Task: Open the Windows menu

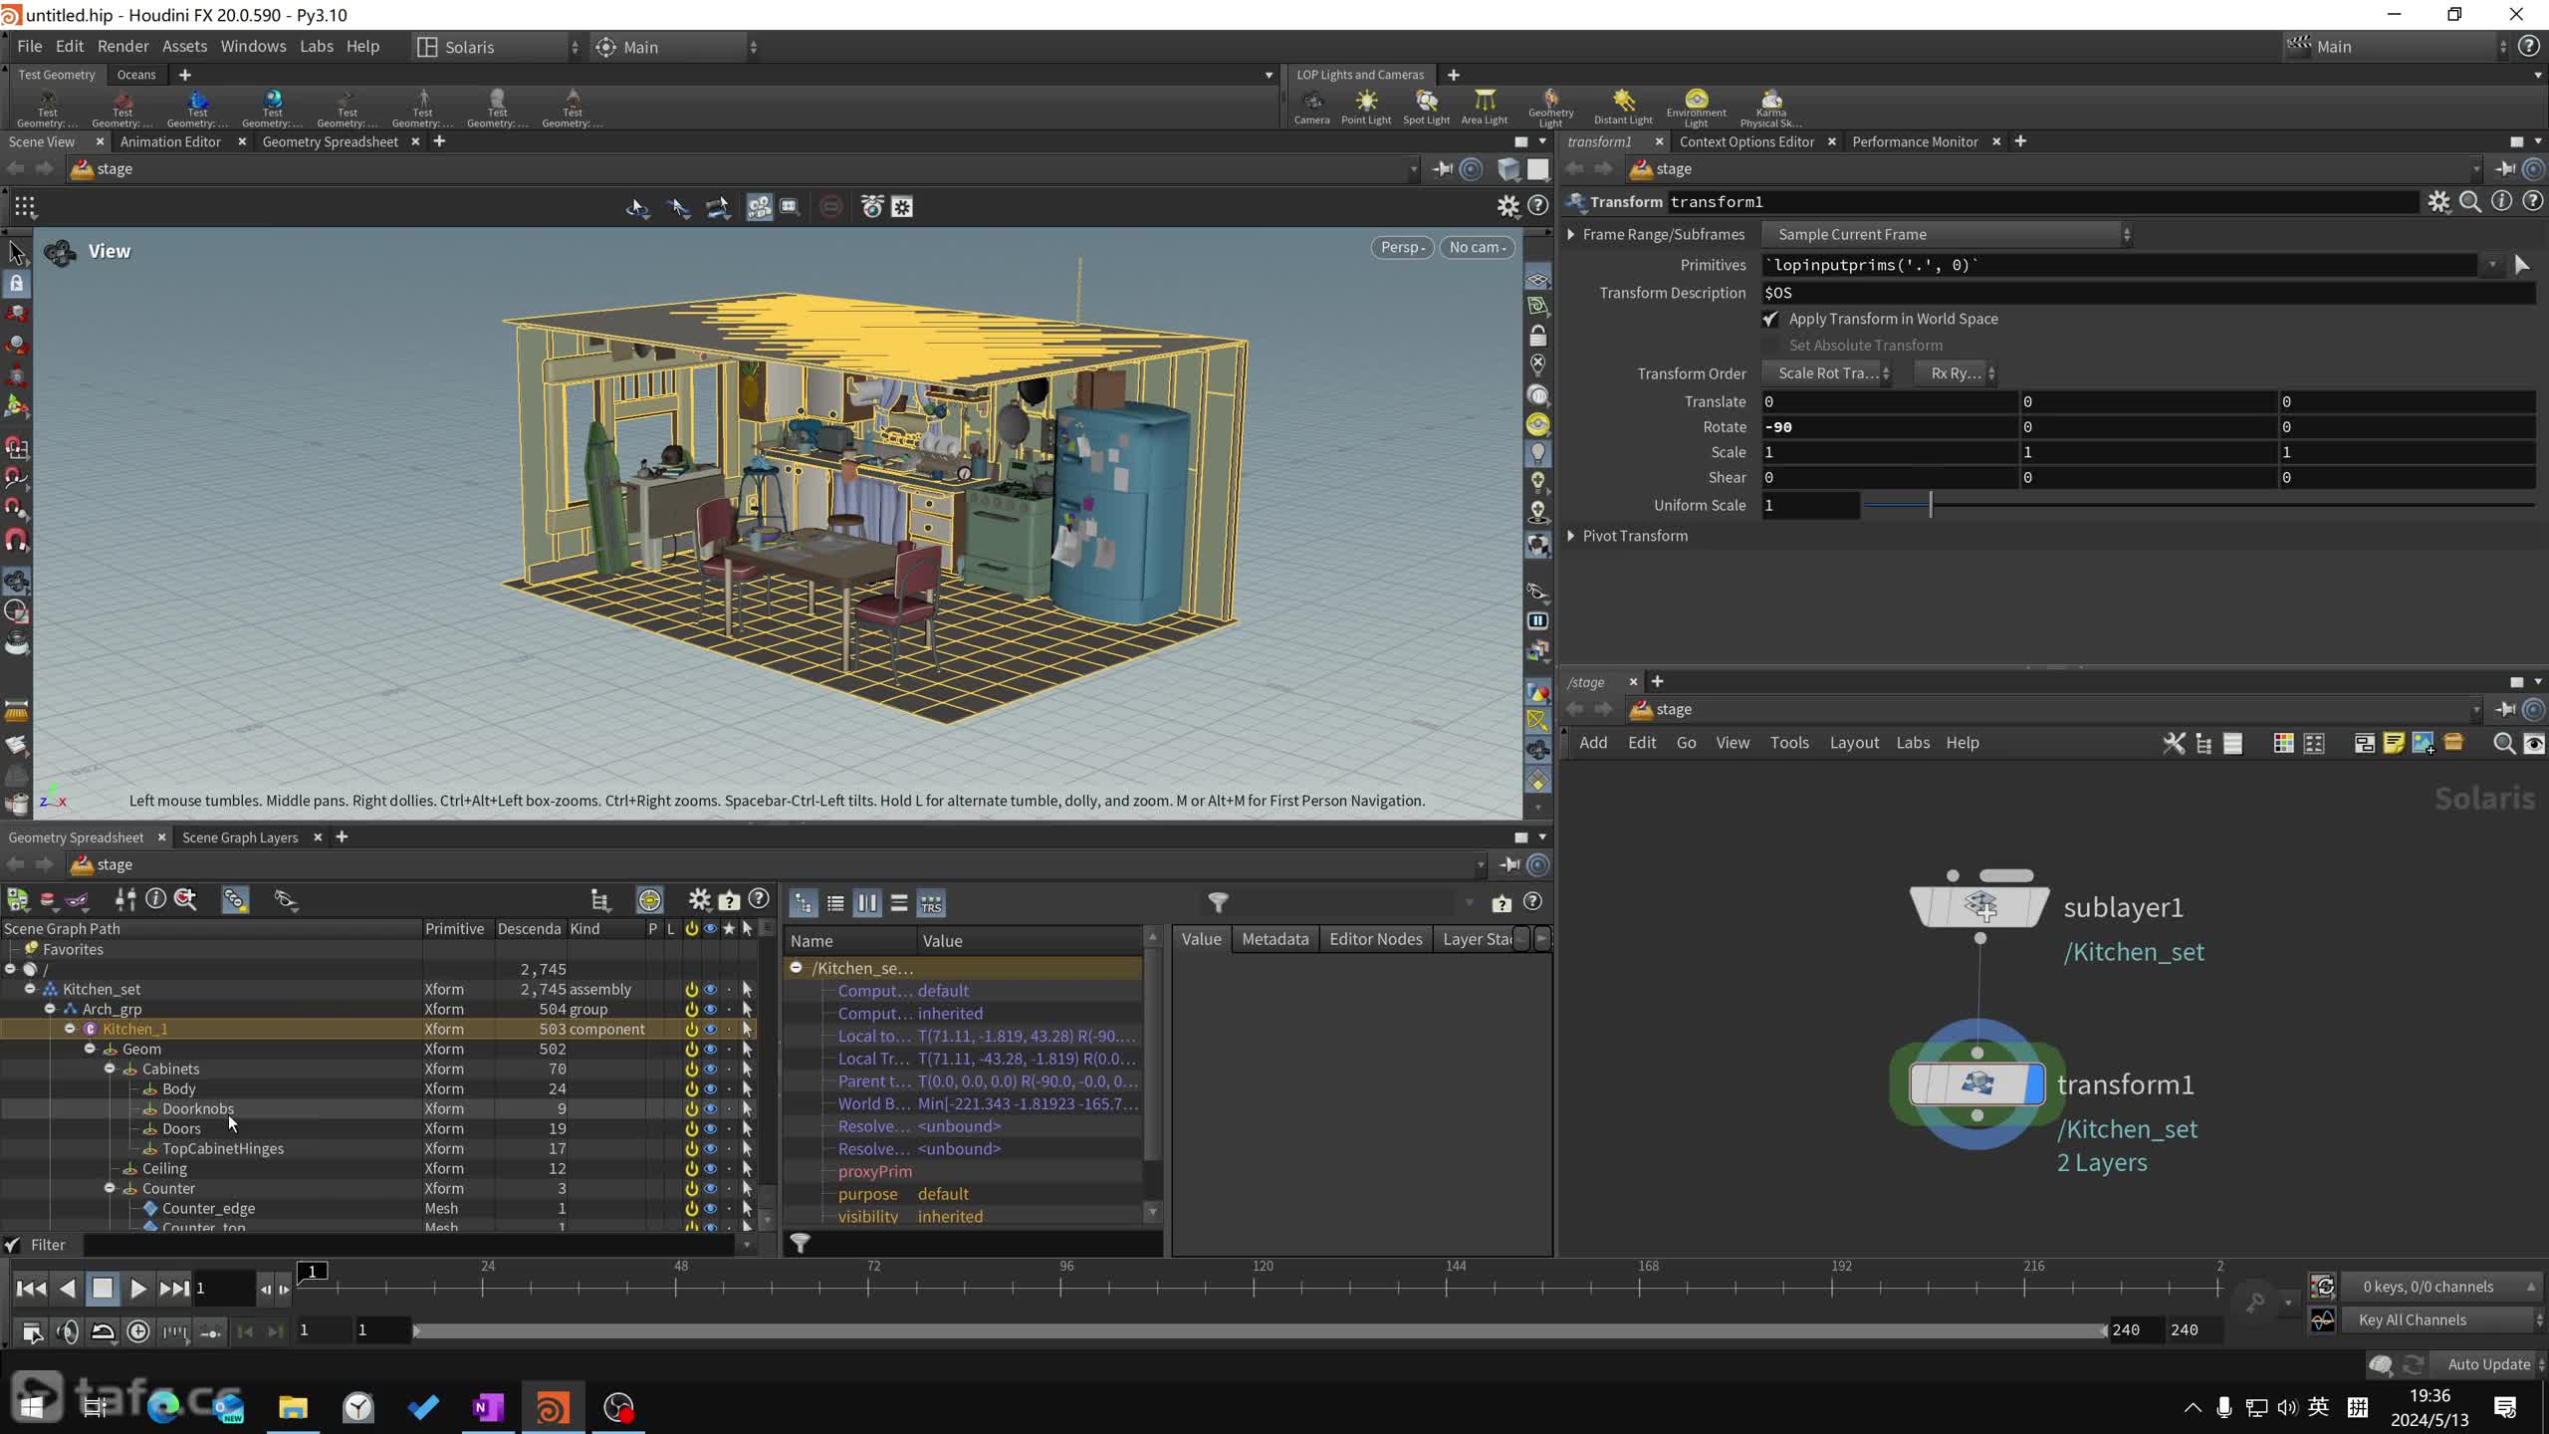Action: [253, 47]
